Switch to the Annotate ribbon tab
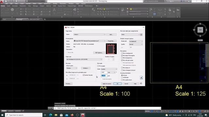 point(15,6)
